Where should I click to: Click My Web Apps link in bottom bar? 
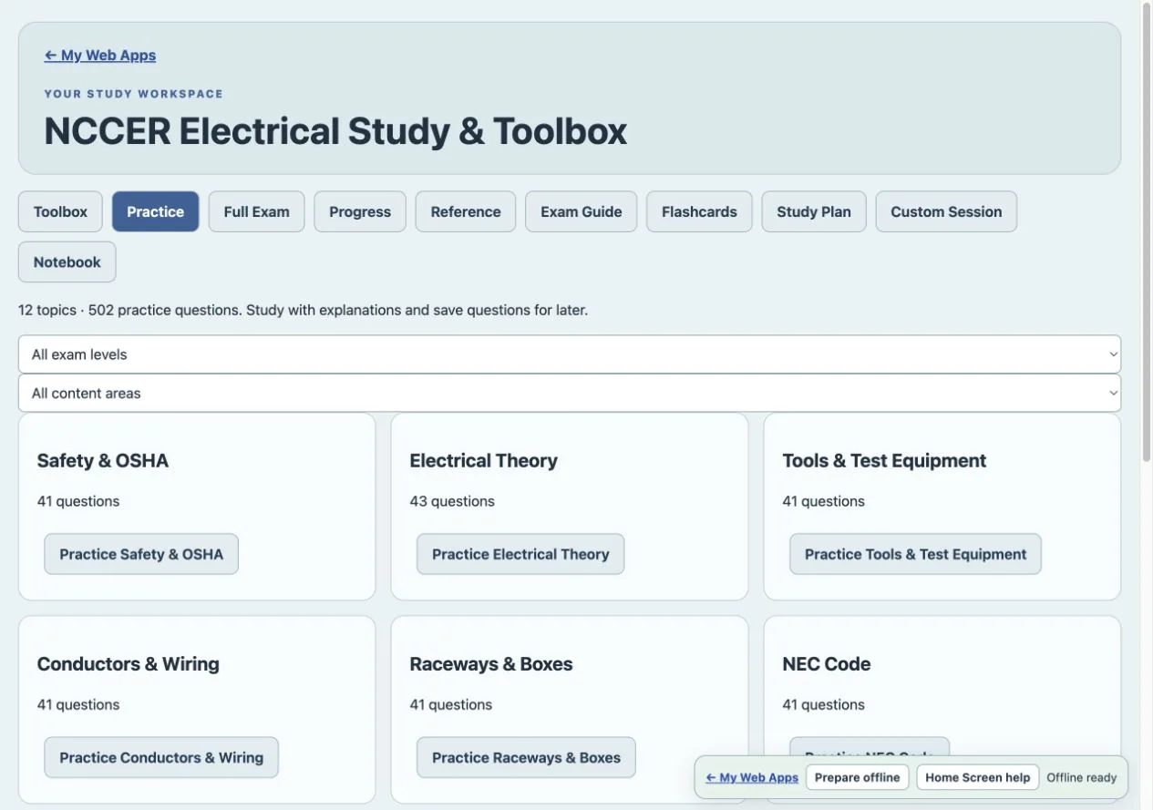[752, 777]
